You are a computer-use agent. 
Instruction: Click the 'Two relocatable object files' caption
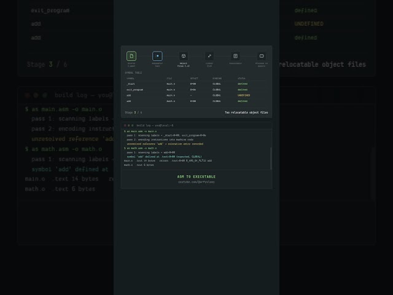click(246, 112)
